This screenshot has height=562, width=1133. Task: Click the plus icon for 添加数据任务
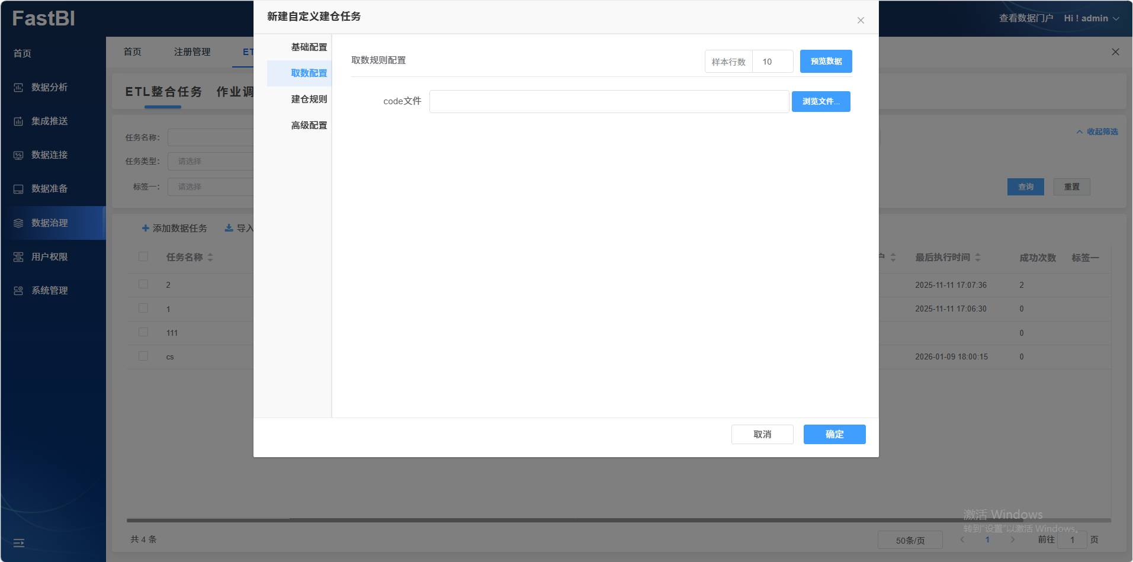[146, 229]
